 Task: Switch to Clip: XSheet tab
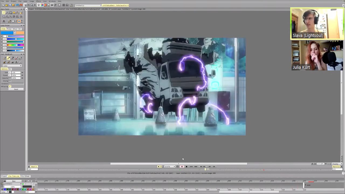click(25, 176)
